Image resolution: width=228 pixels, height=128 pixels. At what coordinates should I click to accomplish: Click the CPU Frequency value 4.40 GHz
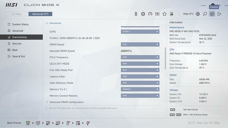tap(204, 61)
